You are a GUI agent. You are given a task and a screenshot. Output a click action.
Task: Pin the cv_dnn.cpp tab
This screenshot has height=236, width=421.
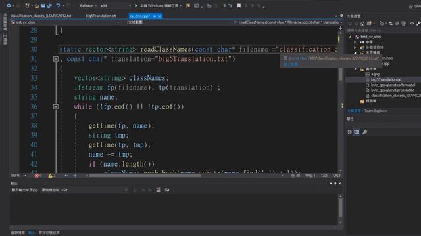[155, 16]
